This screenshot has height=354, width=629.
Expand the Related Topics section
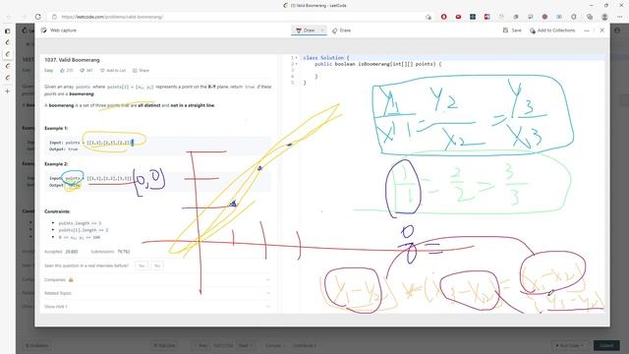(x=157, y=293)
